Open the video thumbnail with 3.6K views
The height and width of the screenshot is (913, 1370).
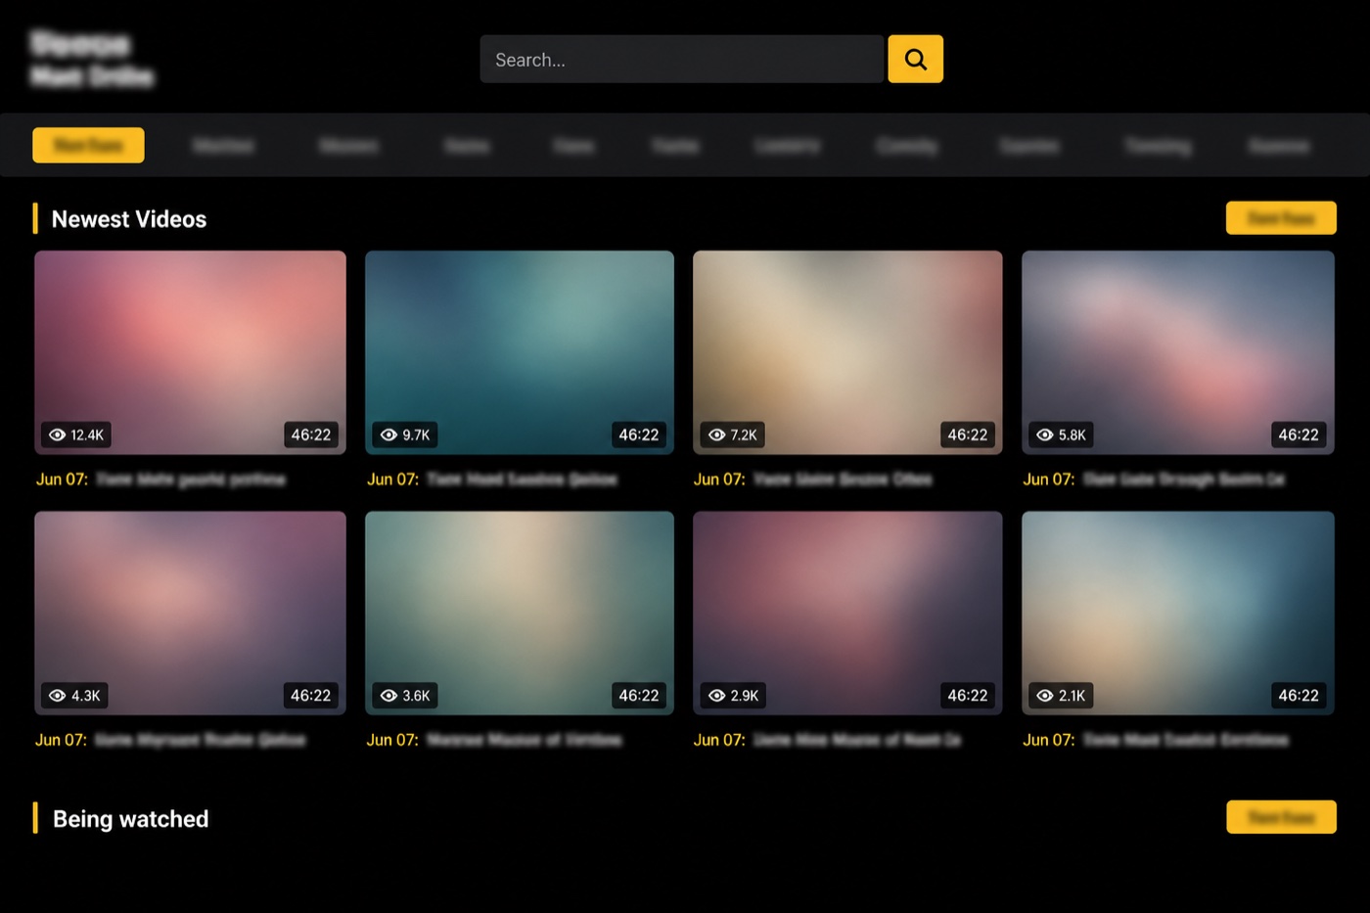pos(520,613)
